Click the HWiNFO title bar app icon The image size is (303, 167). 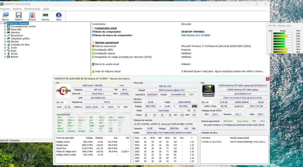[2, 4]
